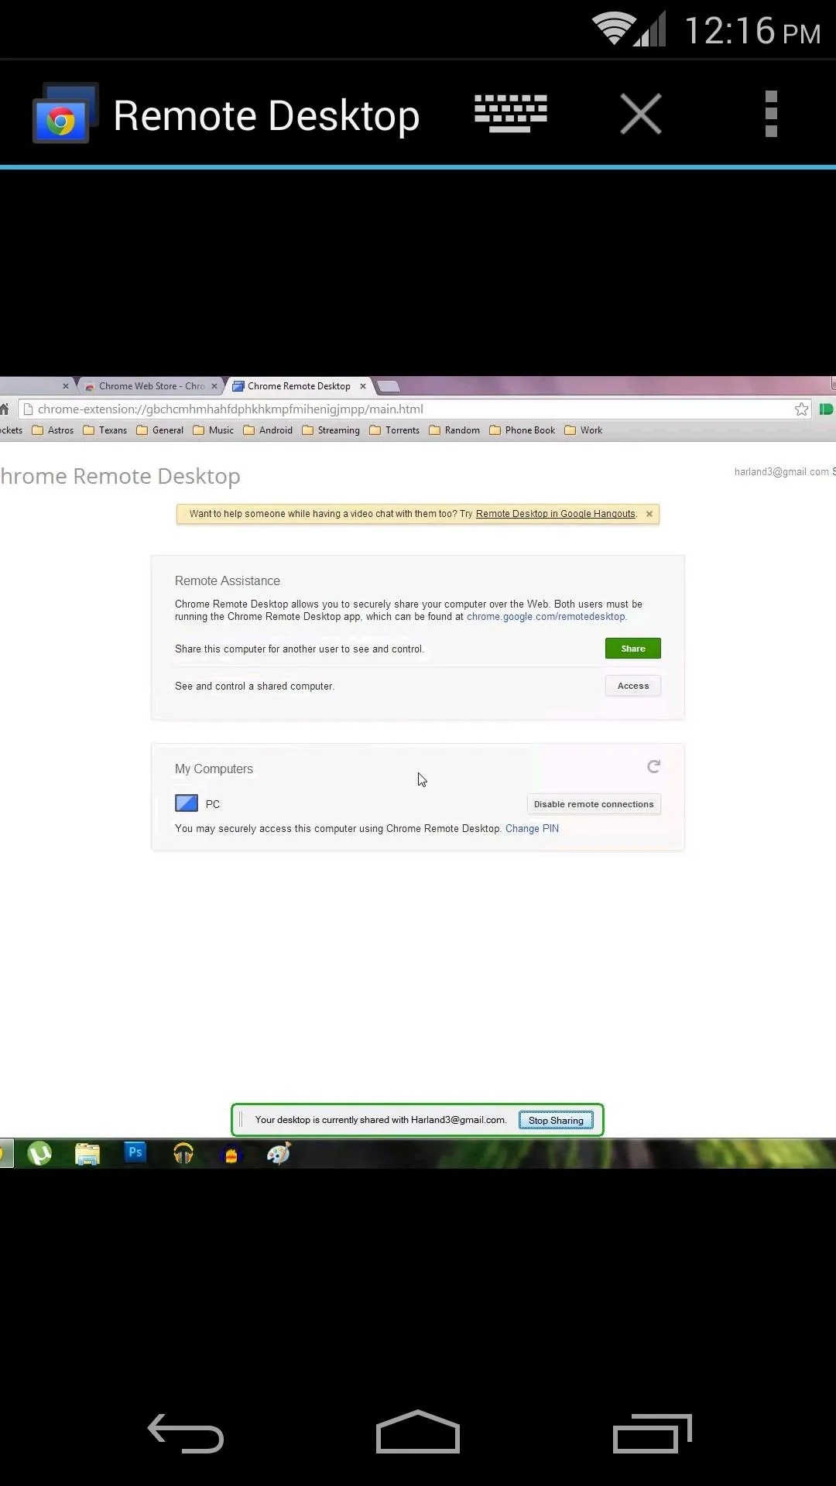Open the Phone Book bookmarks folder
Viewport: 836px width, 1486px height.
(x=522, y=430)
